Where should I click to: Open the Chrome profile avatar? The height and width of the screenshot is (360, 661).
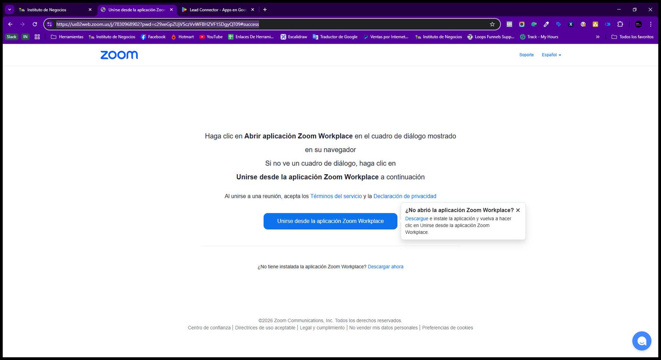click(638, 24)
